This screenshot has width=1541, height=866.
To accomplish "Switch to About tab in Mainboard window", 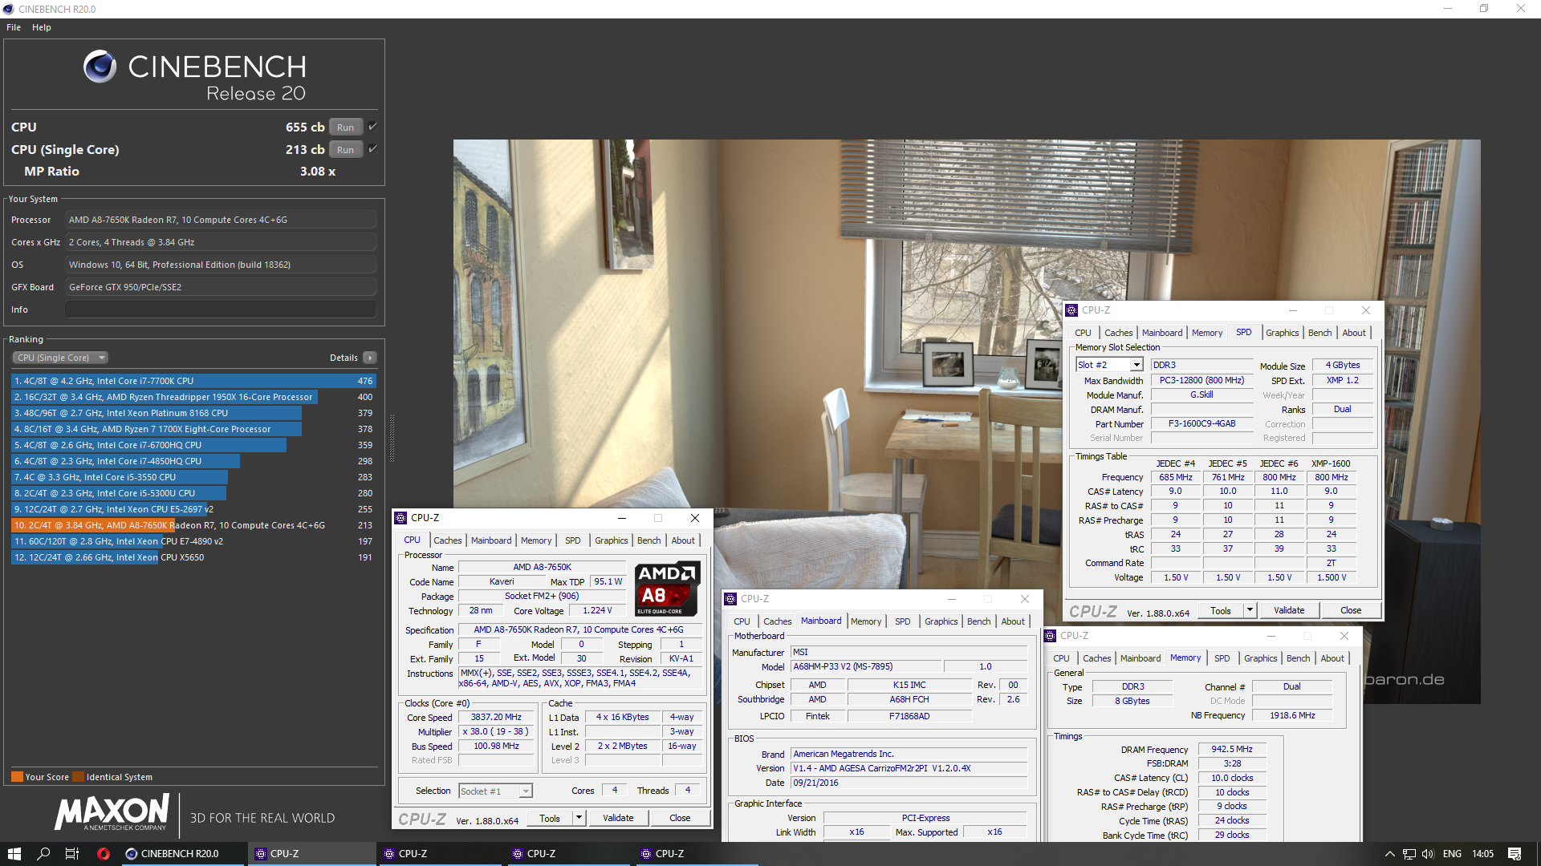I will pos(1013,621).
